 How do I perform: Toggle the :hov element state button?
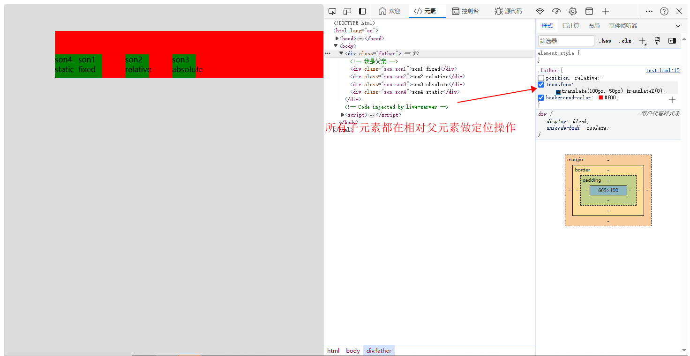tap(605, 41)
